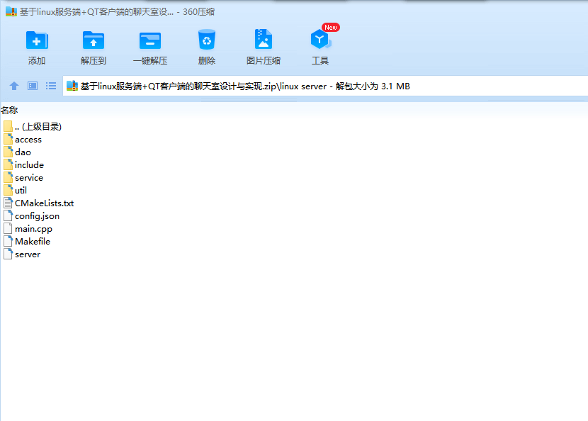Open the 图片压缩 image compression tool
This screenshot has width=588, height=421.
pos(264,39)
